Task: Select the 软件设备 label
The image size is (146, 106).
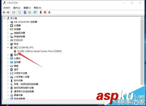Action: click(x=18, y=80)
